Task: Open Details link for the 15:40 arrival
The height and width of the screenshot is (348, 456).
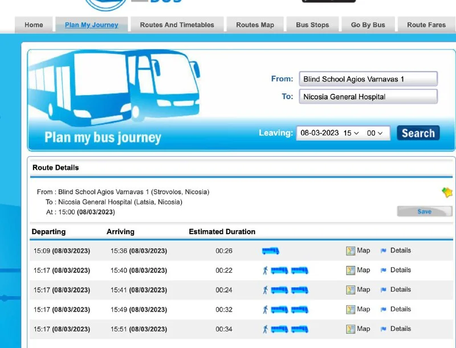Action: click(400, 271)
